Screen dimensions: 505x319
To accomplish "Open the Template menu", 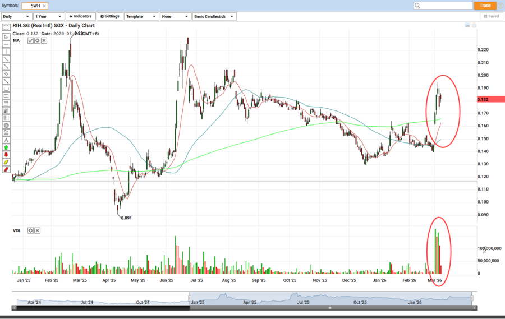I will click(x=141, y=16).
